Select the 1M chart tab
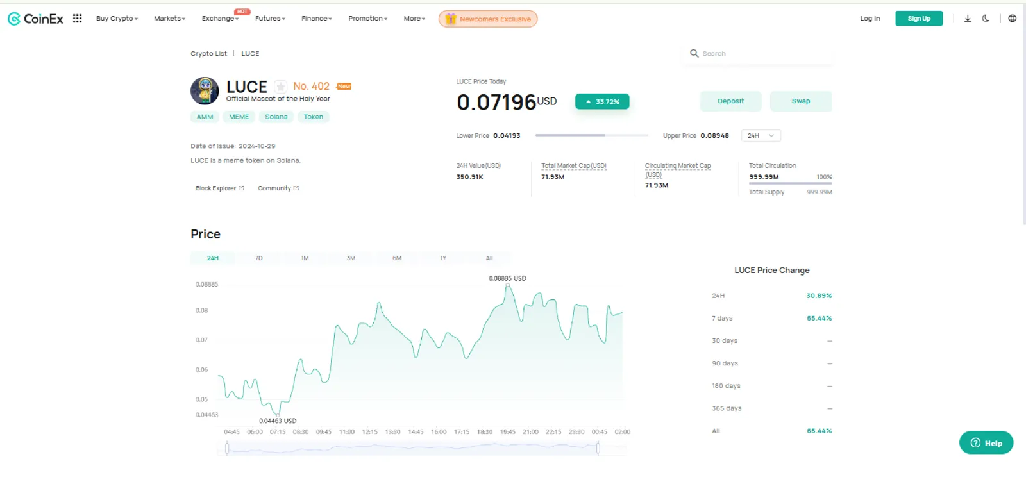 click(305, 258)
